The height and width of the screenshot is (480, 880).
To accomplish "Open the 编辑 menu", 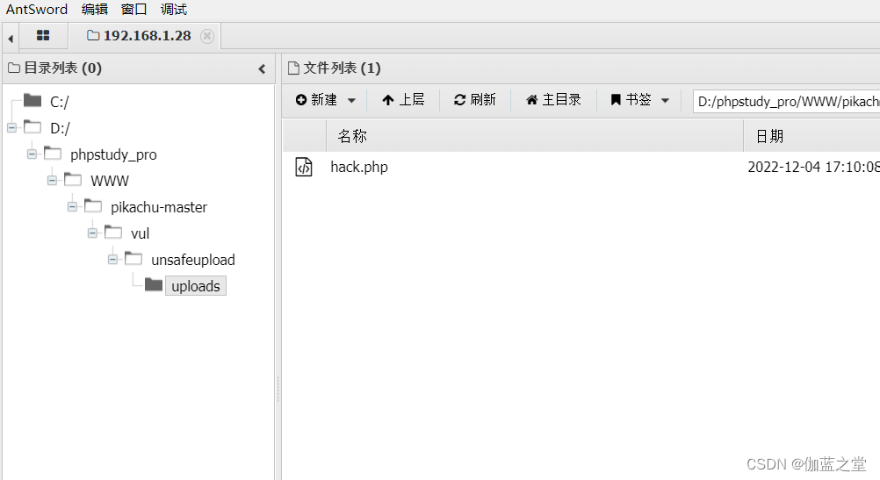I will coord(94,10).
